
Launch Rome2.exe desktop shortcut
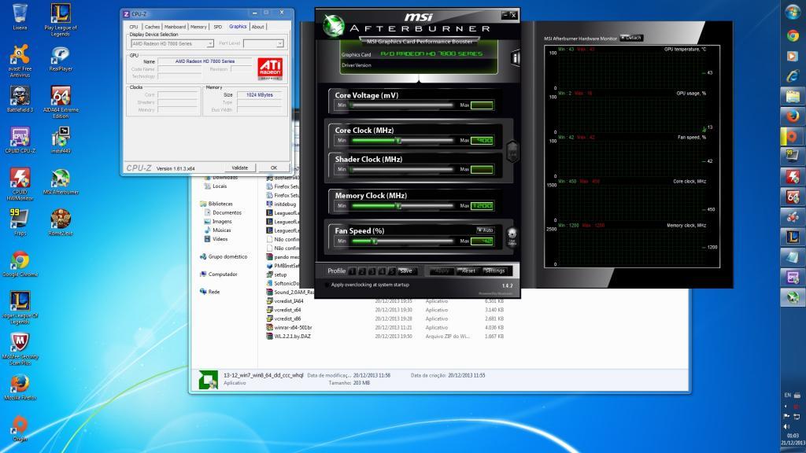tap(61, 223)
